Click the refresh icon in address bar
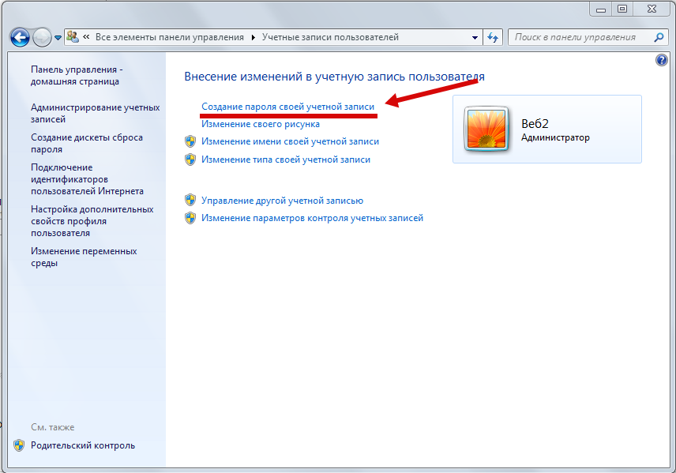676x473 pixels. (x=493, y=36)
